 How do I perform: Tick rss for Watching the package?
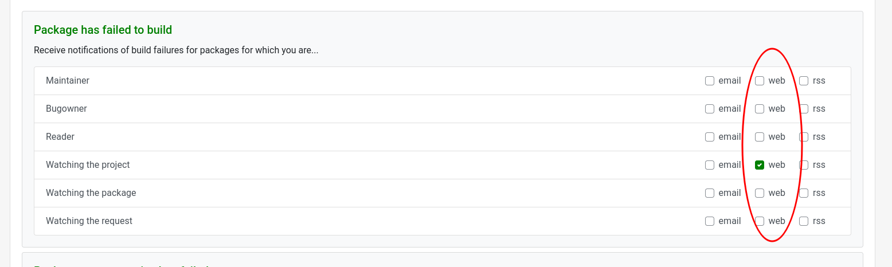pos(804,193)
